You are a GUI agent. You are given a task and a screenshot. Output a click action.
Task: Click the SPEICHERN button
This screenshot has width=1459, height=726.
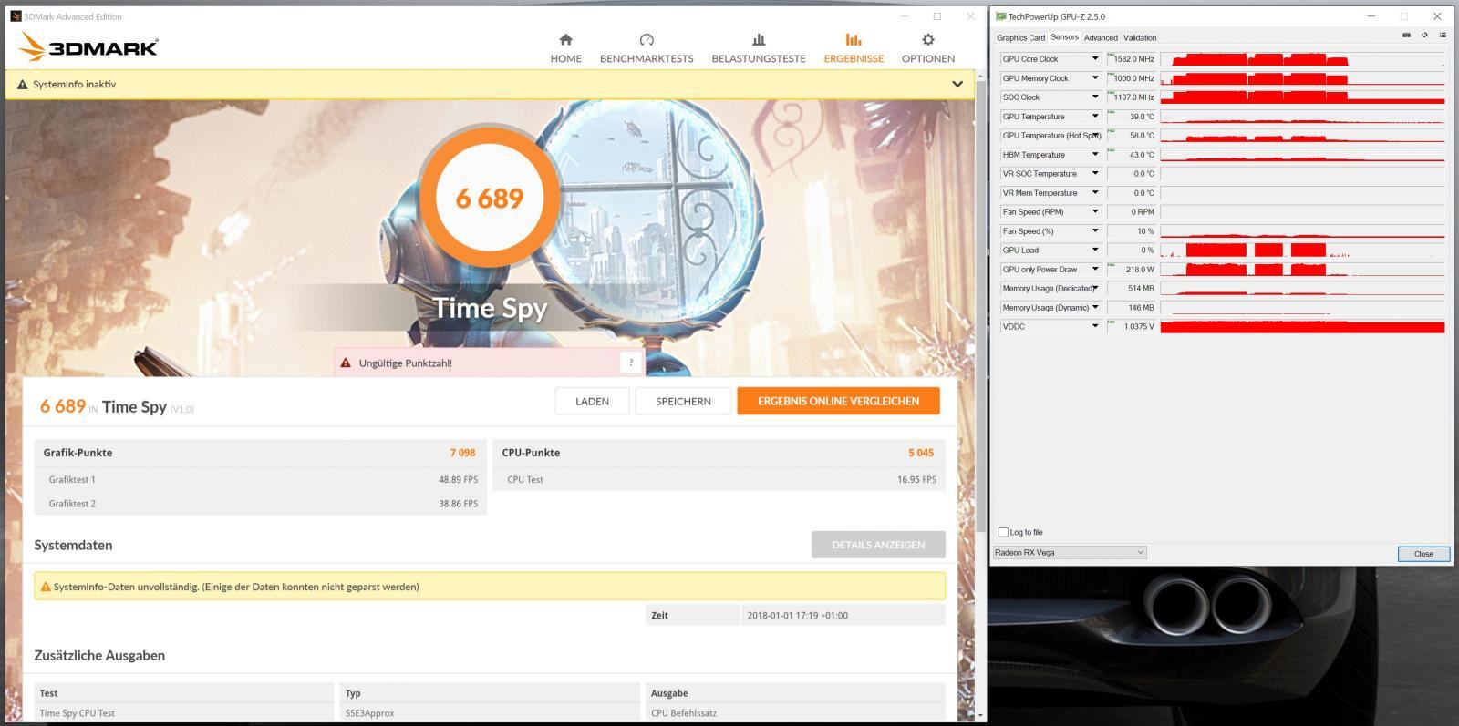pos(683,401)
